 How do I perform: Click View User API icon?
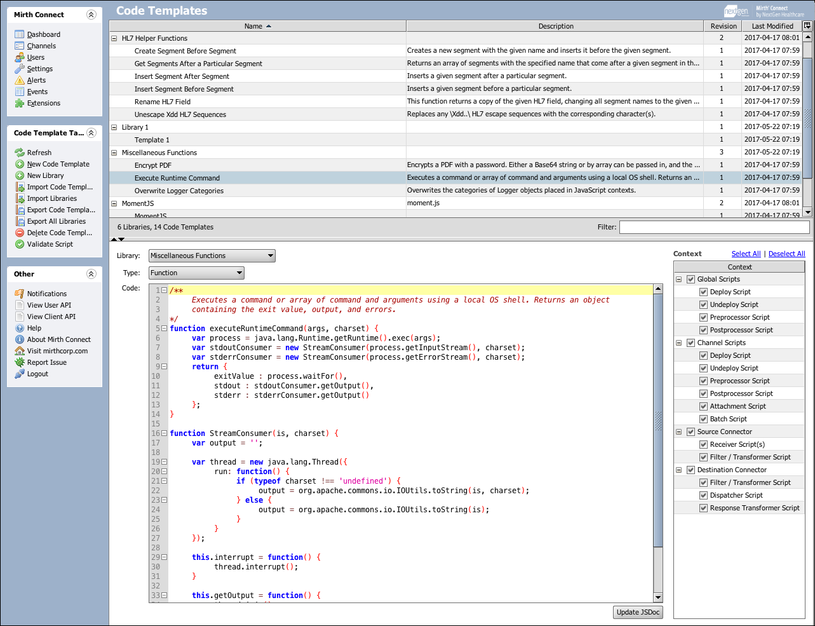(20, 305)
